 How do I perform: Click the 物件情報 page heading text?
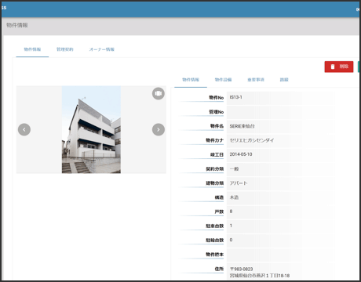pos(17,25)
